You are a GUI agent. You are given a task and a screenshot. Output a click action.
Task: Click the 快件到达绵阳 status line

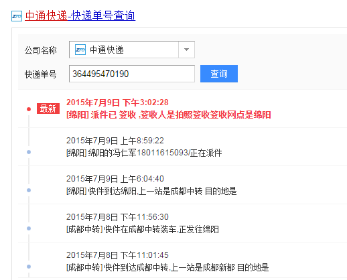click(151, 191)
